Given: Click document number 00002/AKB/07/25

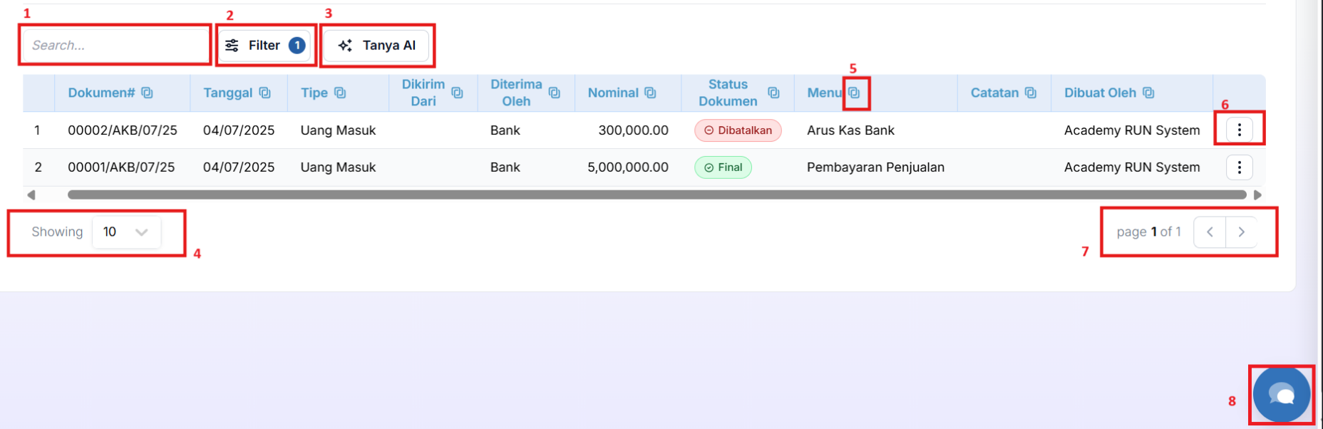Looking at the screenshot, I should (123, 130).
